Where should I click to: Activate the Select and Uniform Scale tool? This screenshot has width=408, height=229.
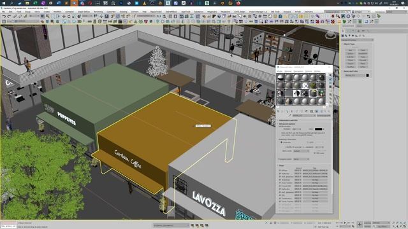coord(73,16)
